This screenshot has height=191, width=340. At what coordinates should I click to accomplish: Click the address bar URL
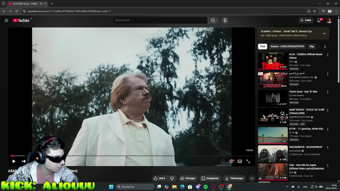coord(69,11)
